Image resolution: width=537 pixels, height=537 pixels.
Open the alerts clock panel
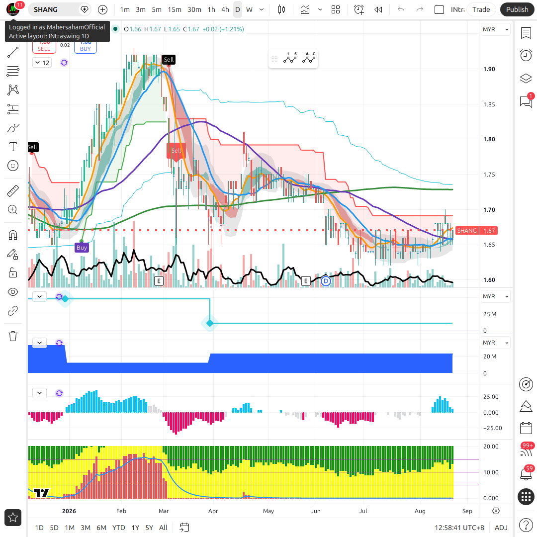[x=526, y=55]
